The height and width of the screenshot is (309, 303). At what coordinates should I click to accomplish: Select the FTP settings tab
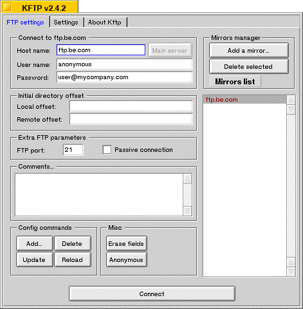[25, 23]
